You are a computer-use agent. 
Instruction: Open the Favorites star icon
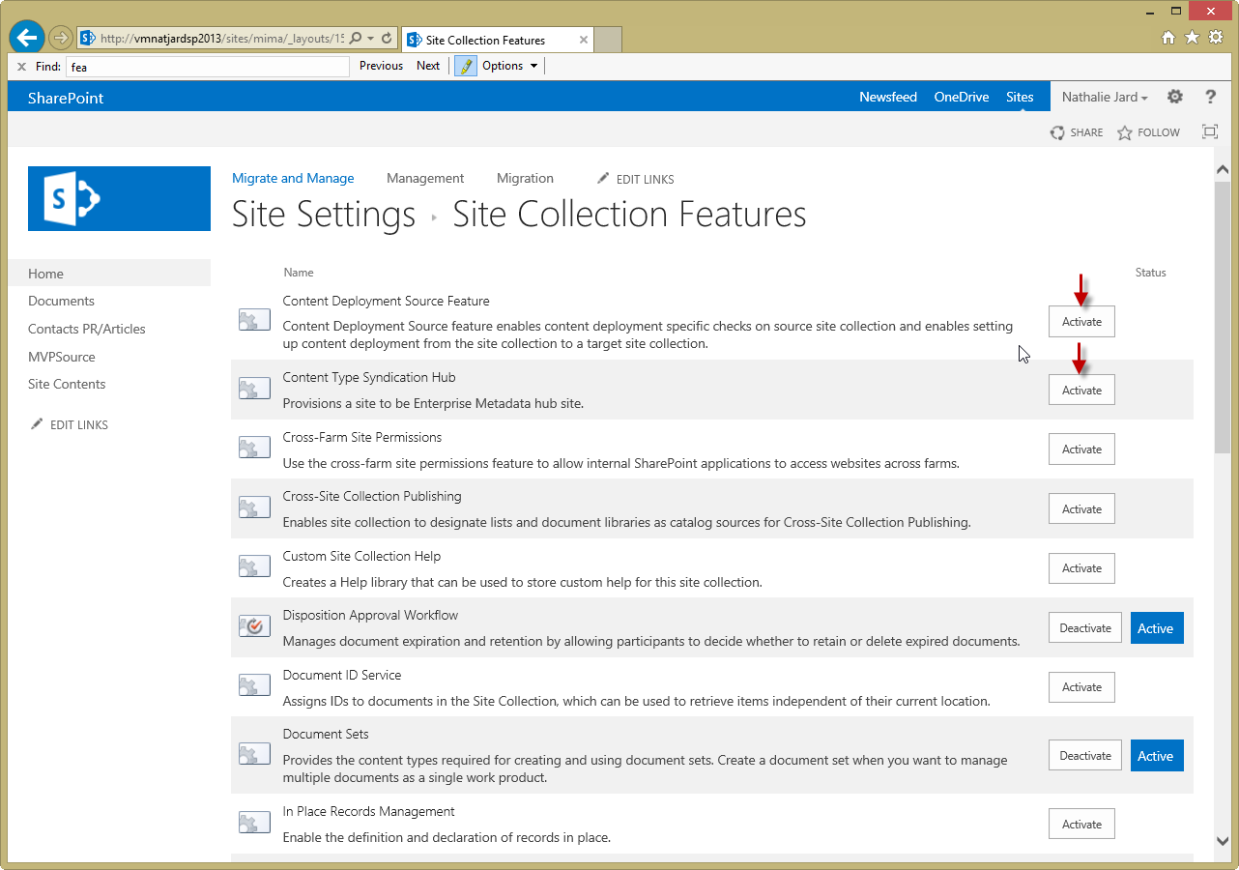pos(1192,38)
